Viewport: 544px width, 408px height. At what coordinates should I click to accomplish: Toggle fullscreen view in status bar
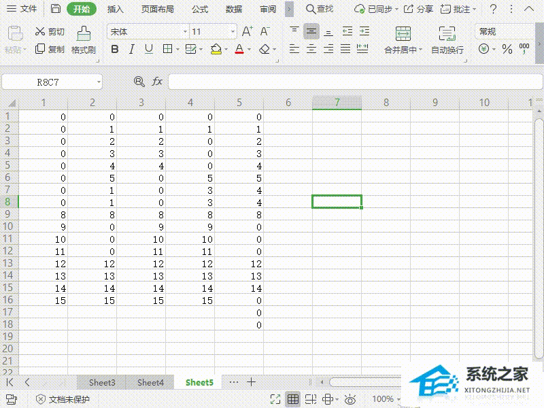[276, 399]
